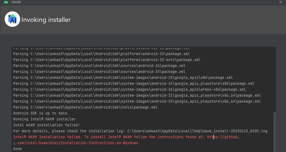Click the Sdk tools package.xml parsing line

[85, 107]
